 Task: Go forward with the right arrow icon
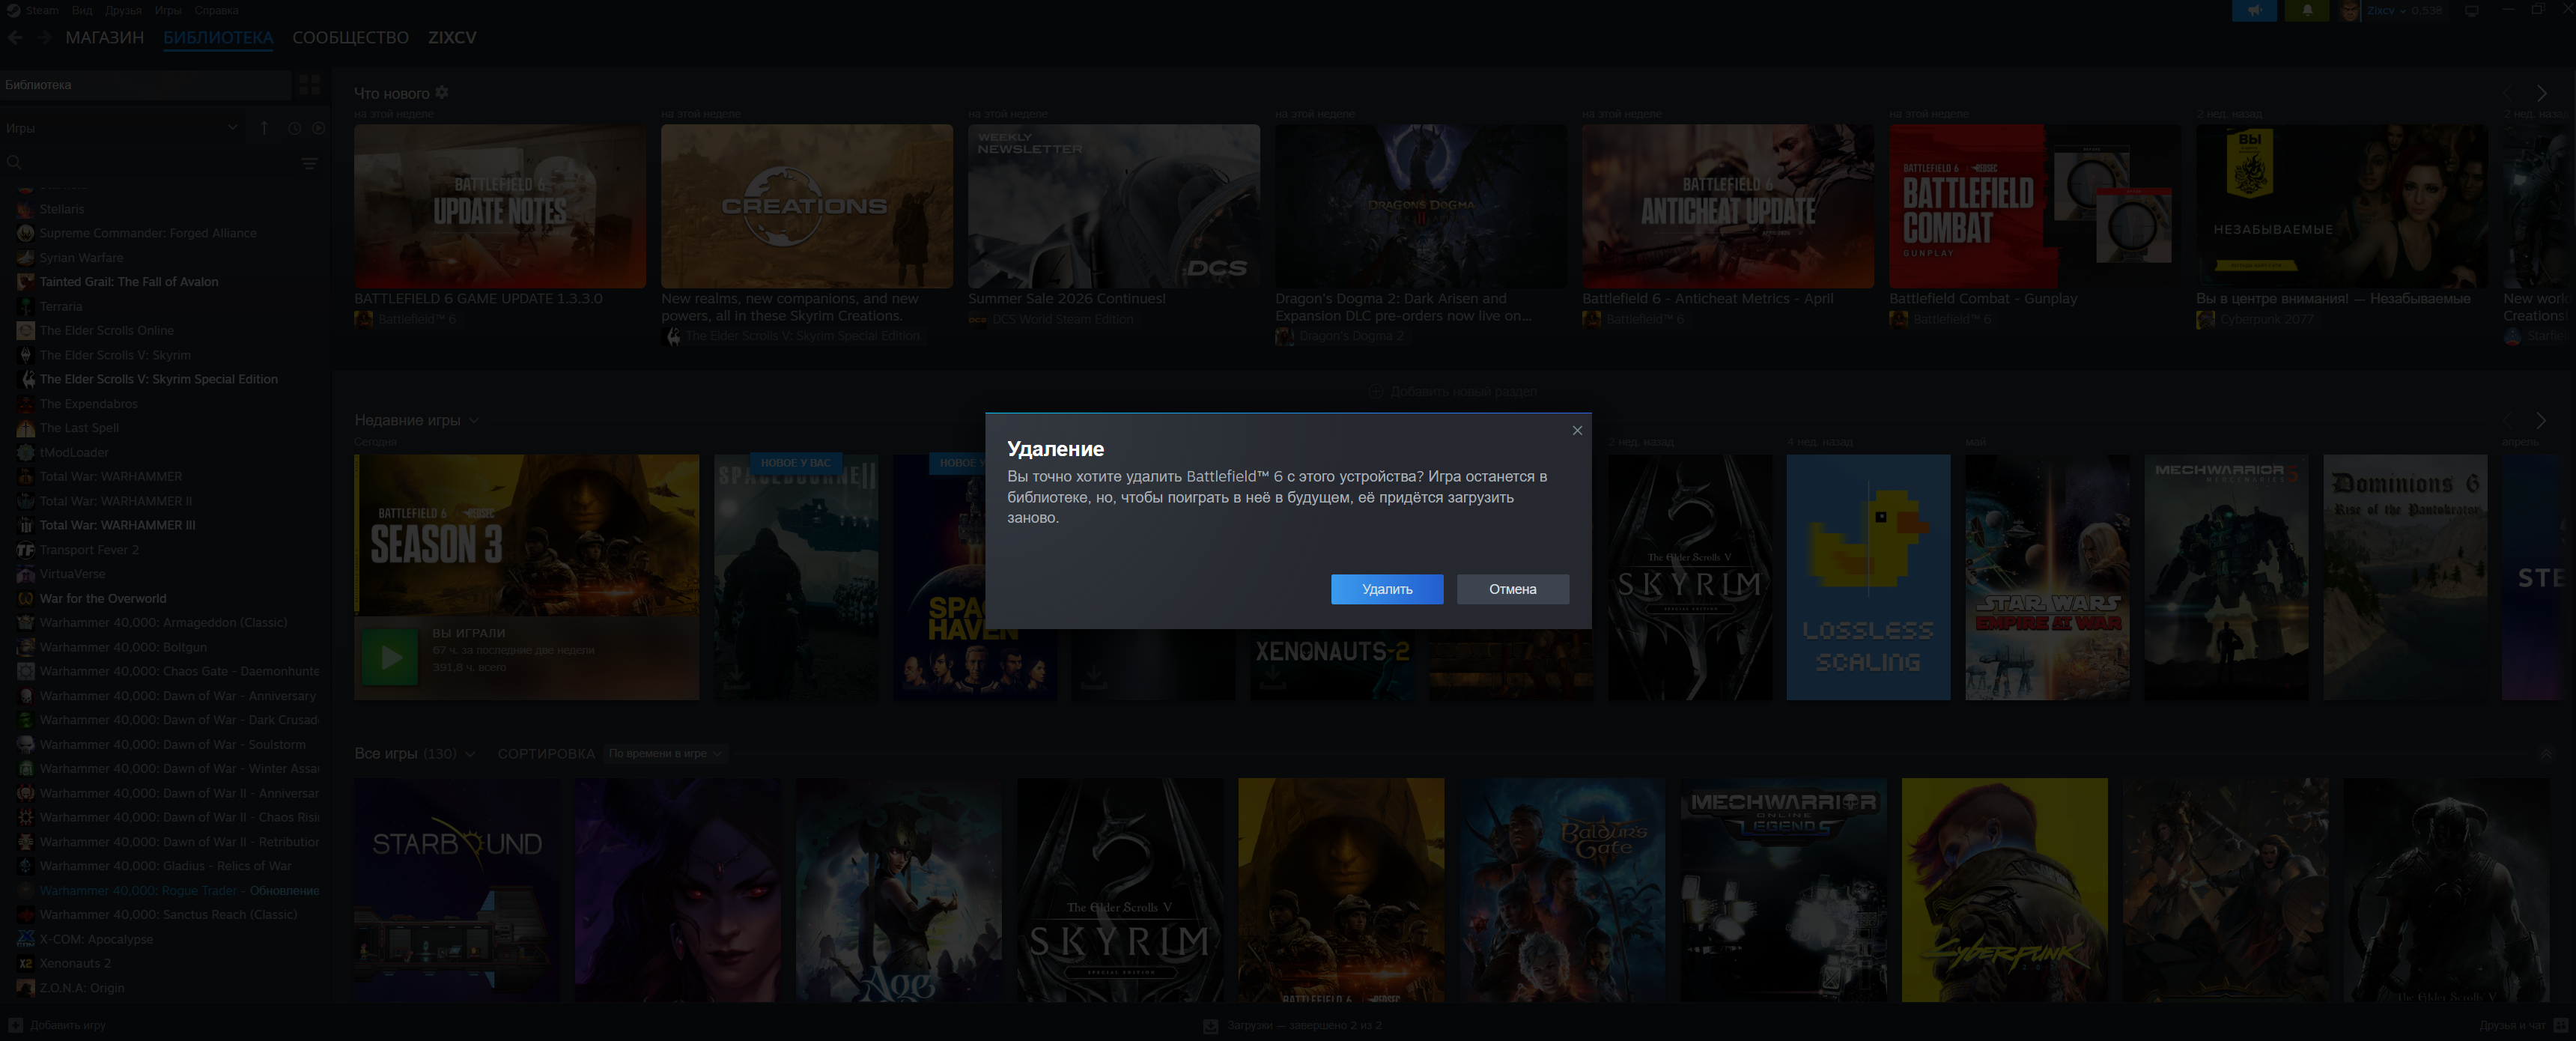44,37
